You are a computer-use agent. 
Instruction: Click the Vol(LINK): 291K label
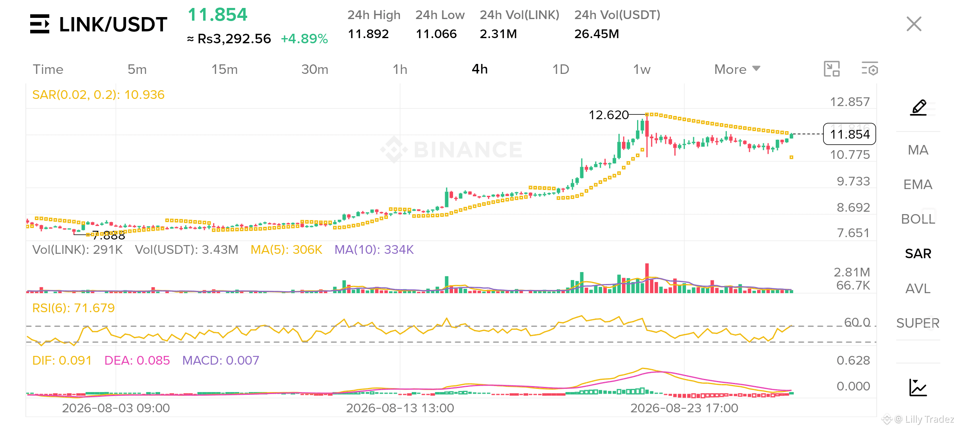pos(77,249)
